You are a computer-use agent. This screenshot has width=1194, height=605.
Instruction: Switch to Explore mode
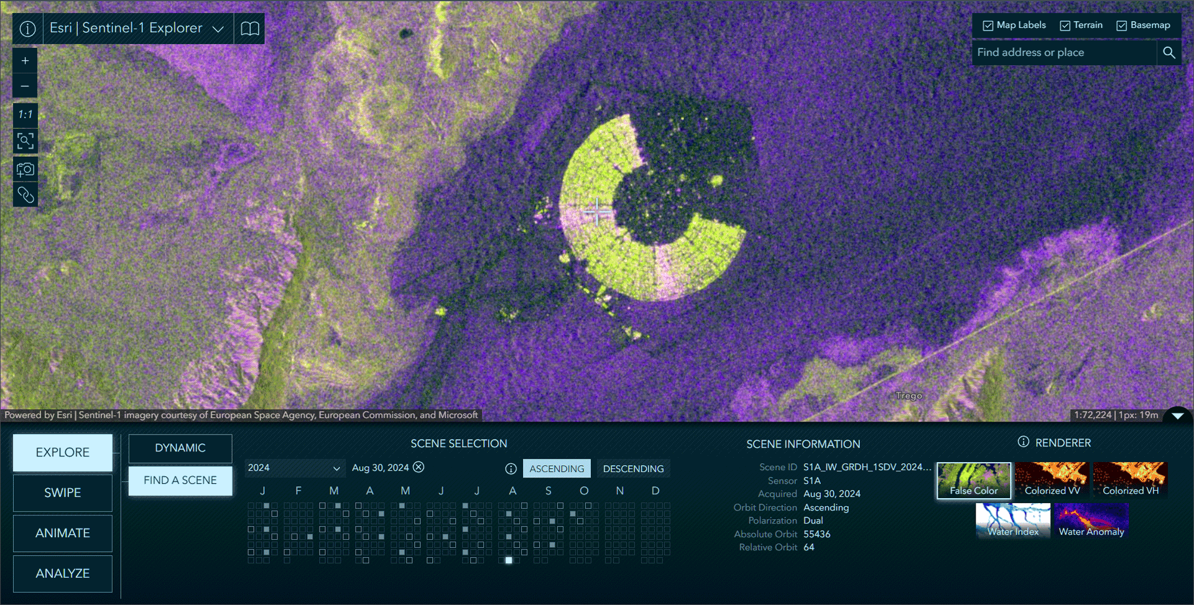coord(63,453)
